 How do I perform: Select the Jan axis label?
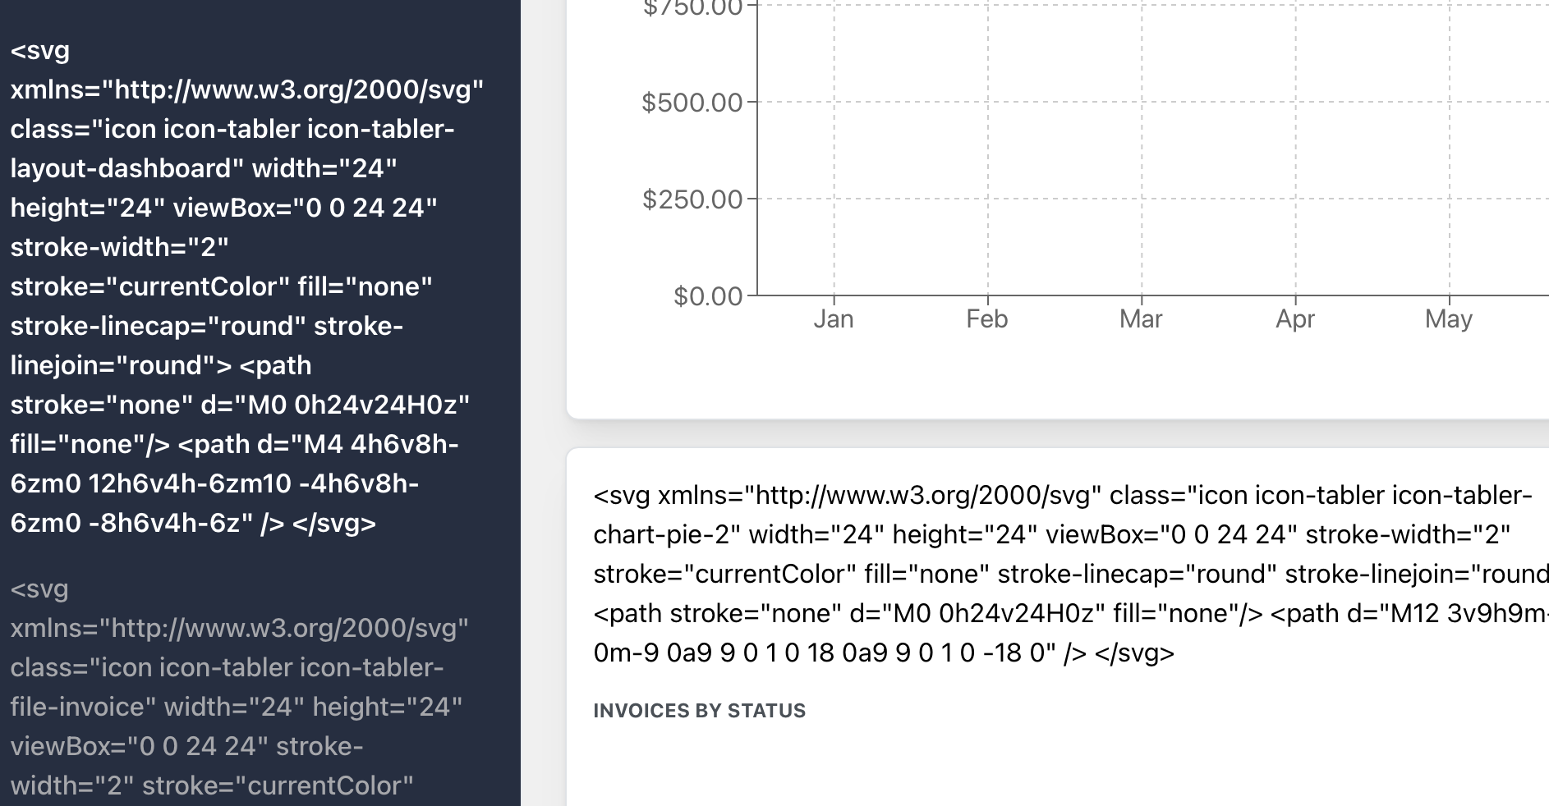tap(834, 319)
